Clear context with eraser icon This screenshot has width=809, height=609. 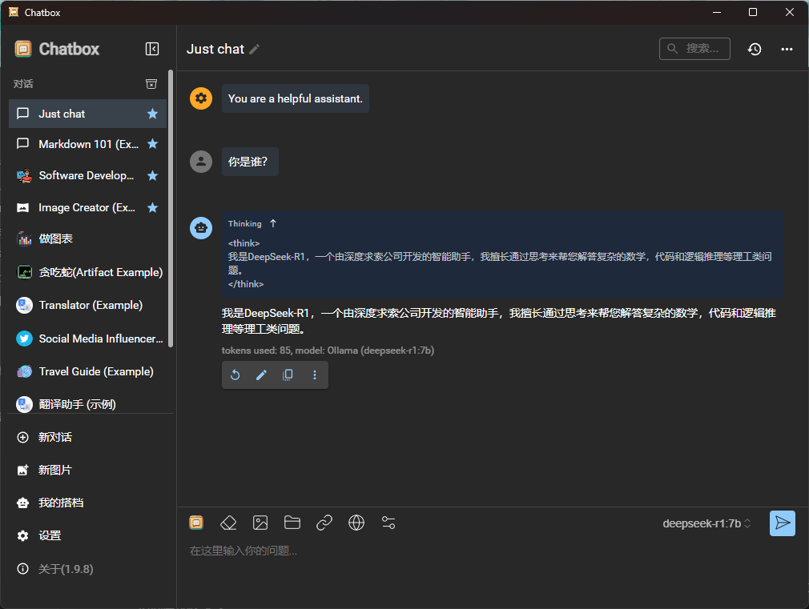(228, 523)
